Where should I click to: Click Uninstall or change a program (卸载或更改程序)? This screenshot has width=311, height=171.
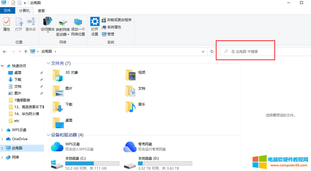coord(116,20)
